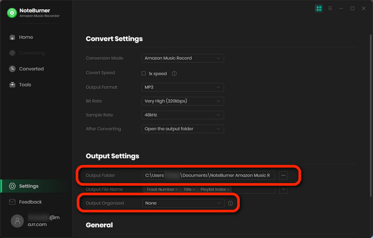Open the Output Format MP3 dropdown
This screenshot has width=373, height=238.
[x=183, y=87]
